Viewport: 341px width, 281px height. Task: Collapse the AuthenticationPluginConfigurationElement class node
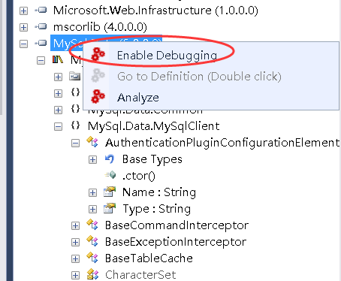(75, 144)
